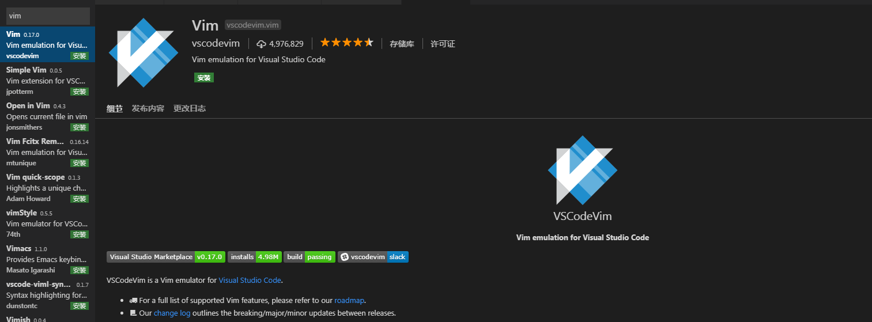Click the extension search box containing vim
The image size is (872, 322).
click(48, 16)
